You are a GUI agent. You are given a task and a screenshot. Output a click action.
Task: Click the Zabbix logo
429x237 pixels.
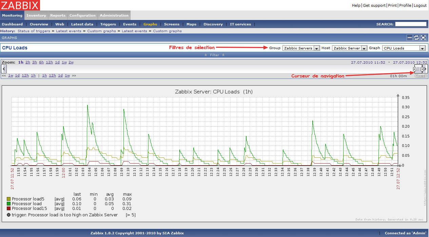20,5
